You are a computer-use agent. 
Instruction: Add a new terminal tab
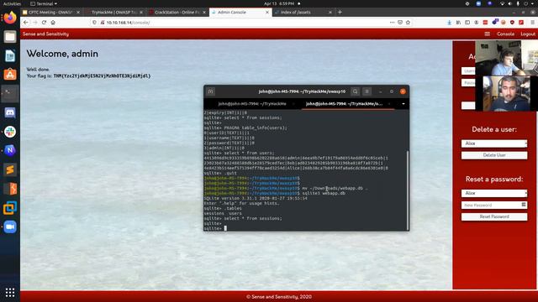(x=210, y=91)
